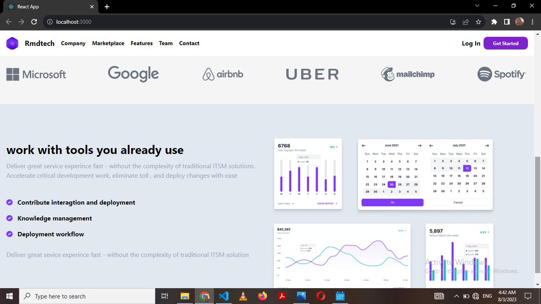Image resolution: width=541 pixels, height=304 pixels.
Task: Click USERS REPORT link in signups card
Action: click(327, 204)
